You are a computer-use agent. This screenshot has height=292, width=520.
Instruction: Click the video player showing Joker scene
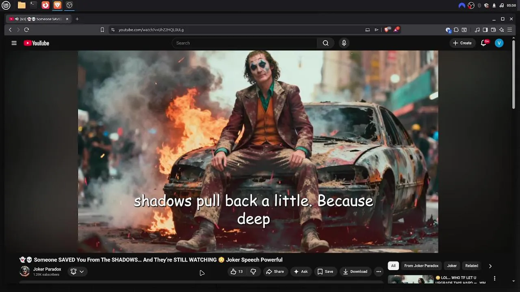click(x=258, y=151)
